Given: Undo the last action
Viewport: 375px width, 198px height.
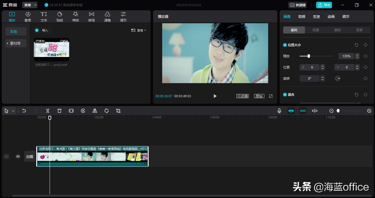Looking at the screenshot, I should [24, 111].
